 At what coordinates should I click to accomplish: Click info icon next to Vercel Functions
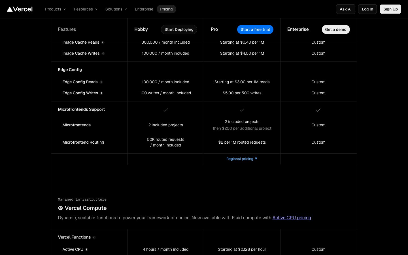click(x=94, y=237)
